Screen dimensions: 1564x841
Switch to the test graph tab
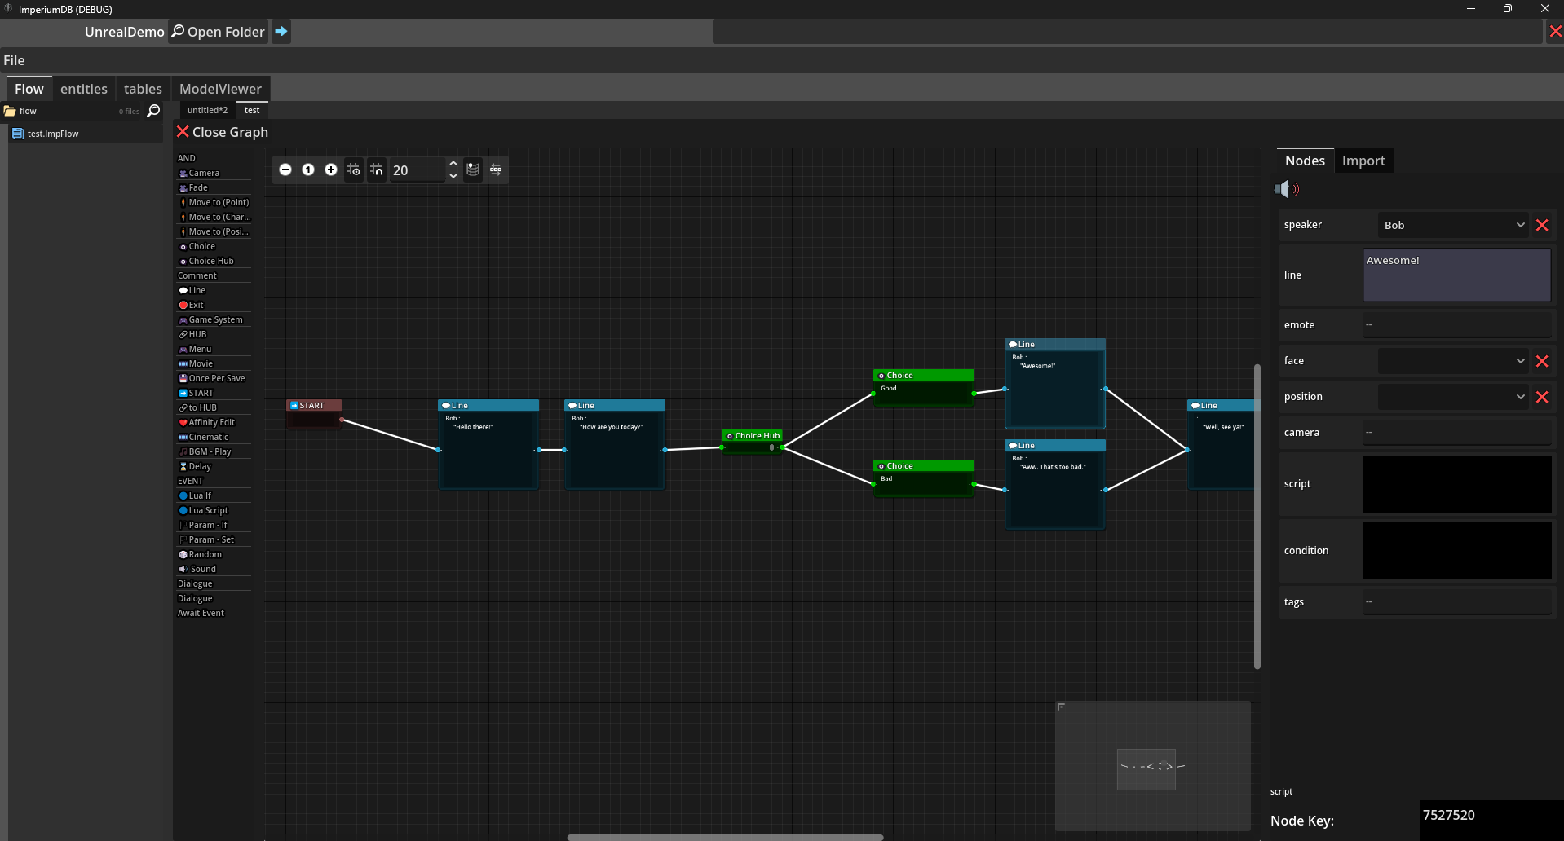[252, 110]
